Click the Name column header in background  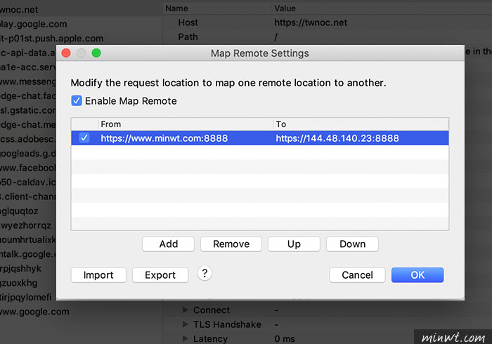coord(176,8)
